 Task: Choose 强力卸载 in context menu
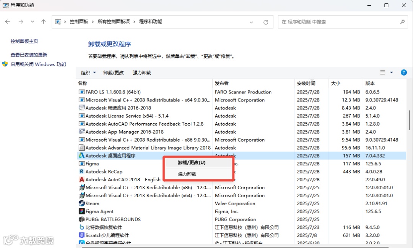click(x=198, y=174)
